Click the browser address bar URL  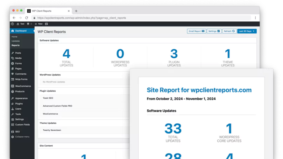[x=82, y=18]
